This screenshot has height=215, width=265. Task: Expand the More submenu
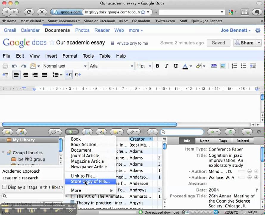point(90,191)
